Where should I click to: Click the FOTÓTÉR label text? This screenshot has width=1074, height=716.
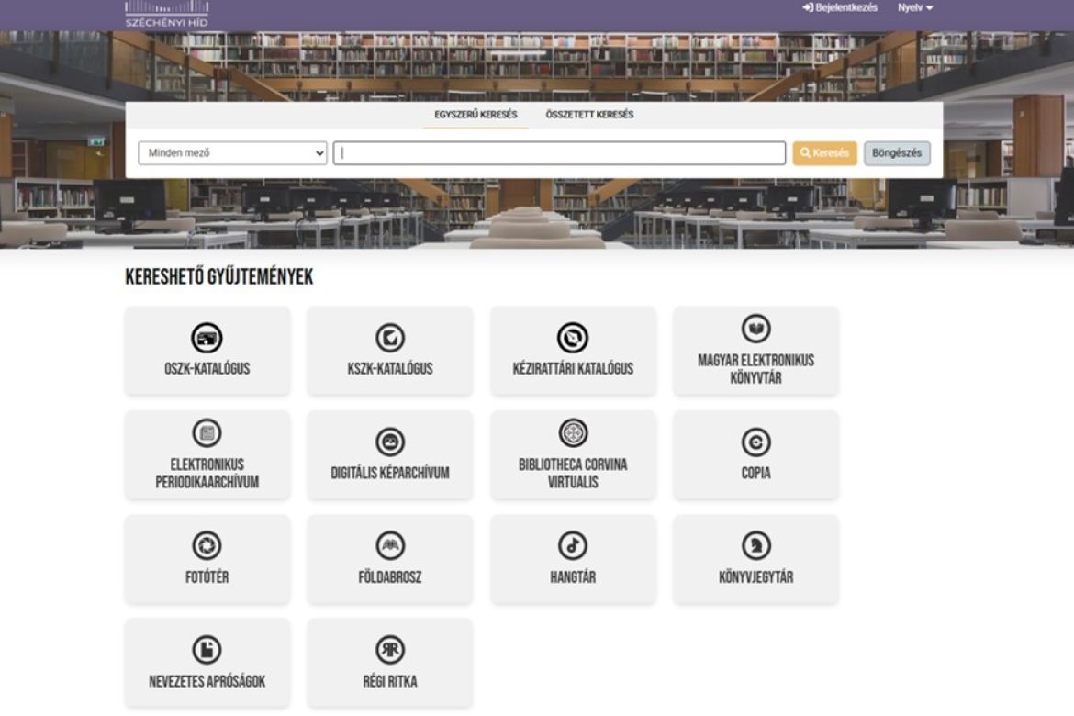(207, 576)
